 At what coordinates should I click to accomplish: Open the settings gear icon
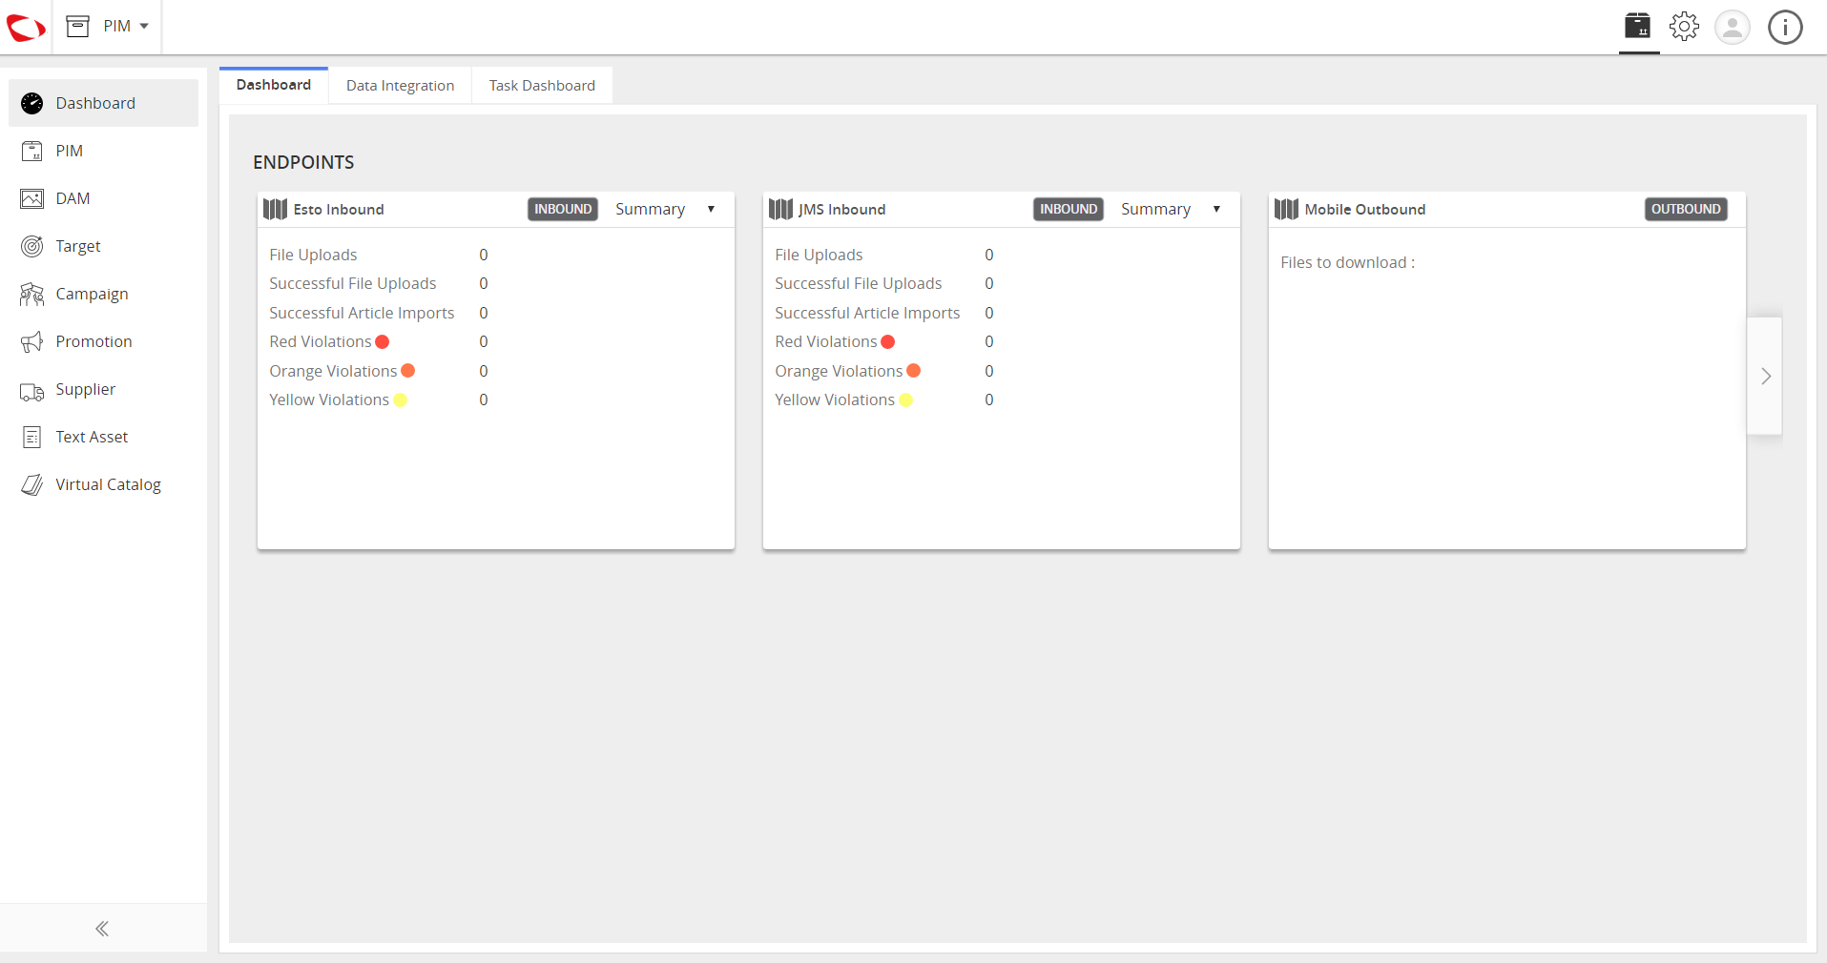tap(1685, 26)
